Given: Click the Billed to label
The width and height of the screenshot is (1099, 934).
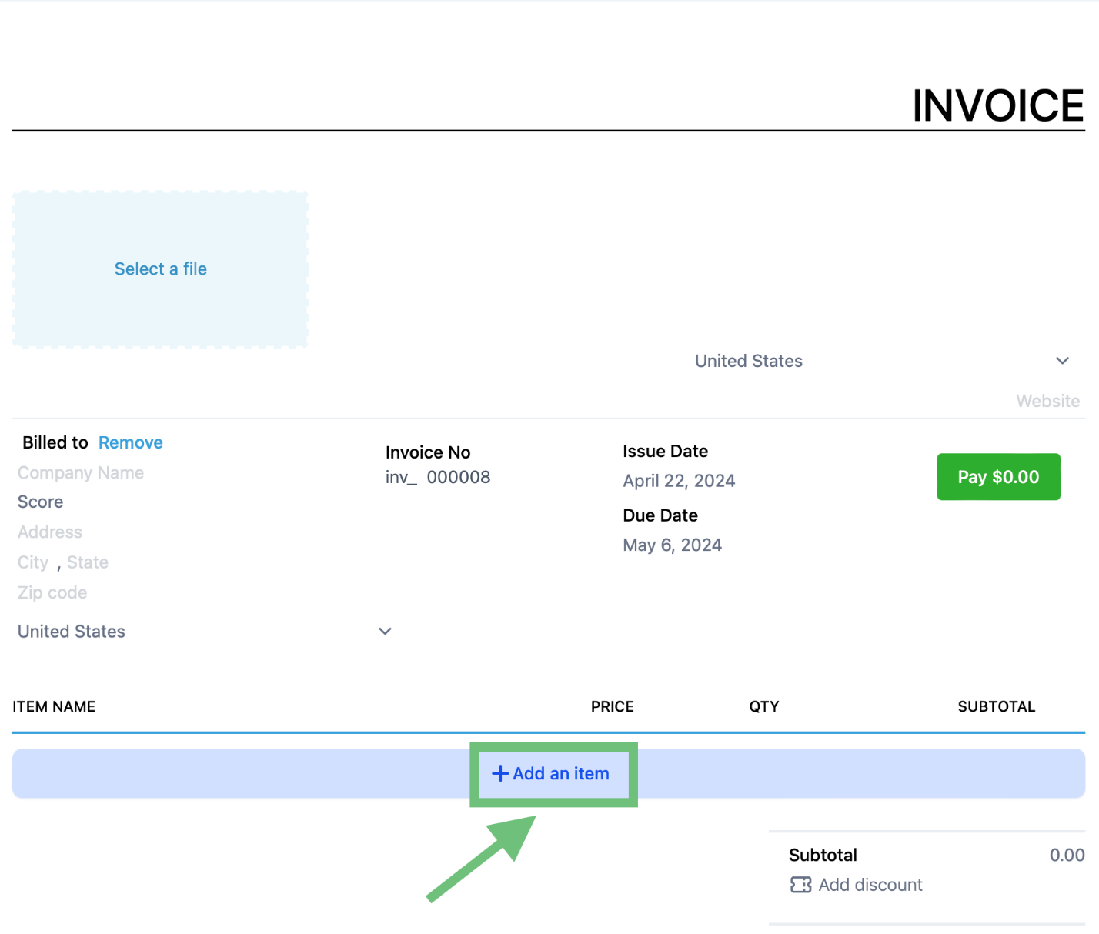Looking at the screenshot, I should [x=55, y=442].
